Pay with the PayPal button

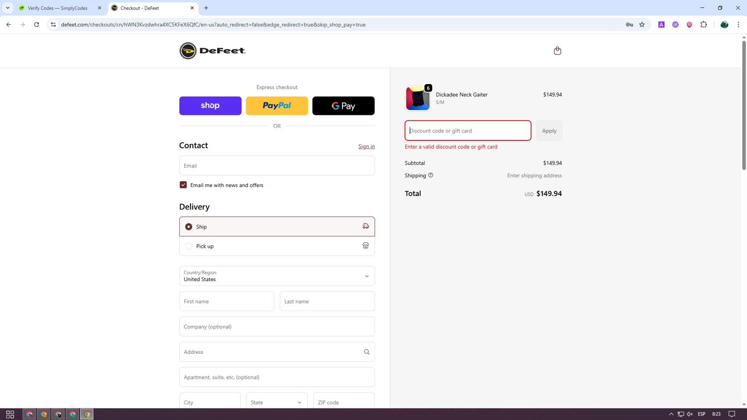pos(277,105)
